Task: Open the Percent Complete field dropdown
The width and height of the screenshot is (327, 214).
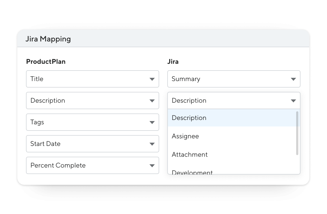Action: (93, 165)
